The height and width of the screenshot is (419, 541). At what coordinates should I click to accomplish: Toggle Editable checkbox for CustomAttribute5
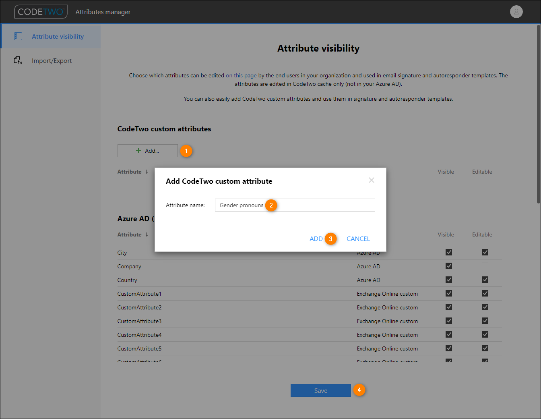click(x=485, y=348)
